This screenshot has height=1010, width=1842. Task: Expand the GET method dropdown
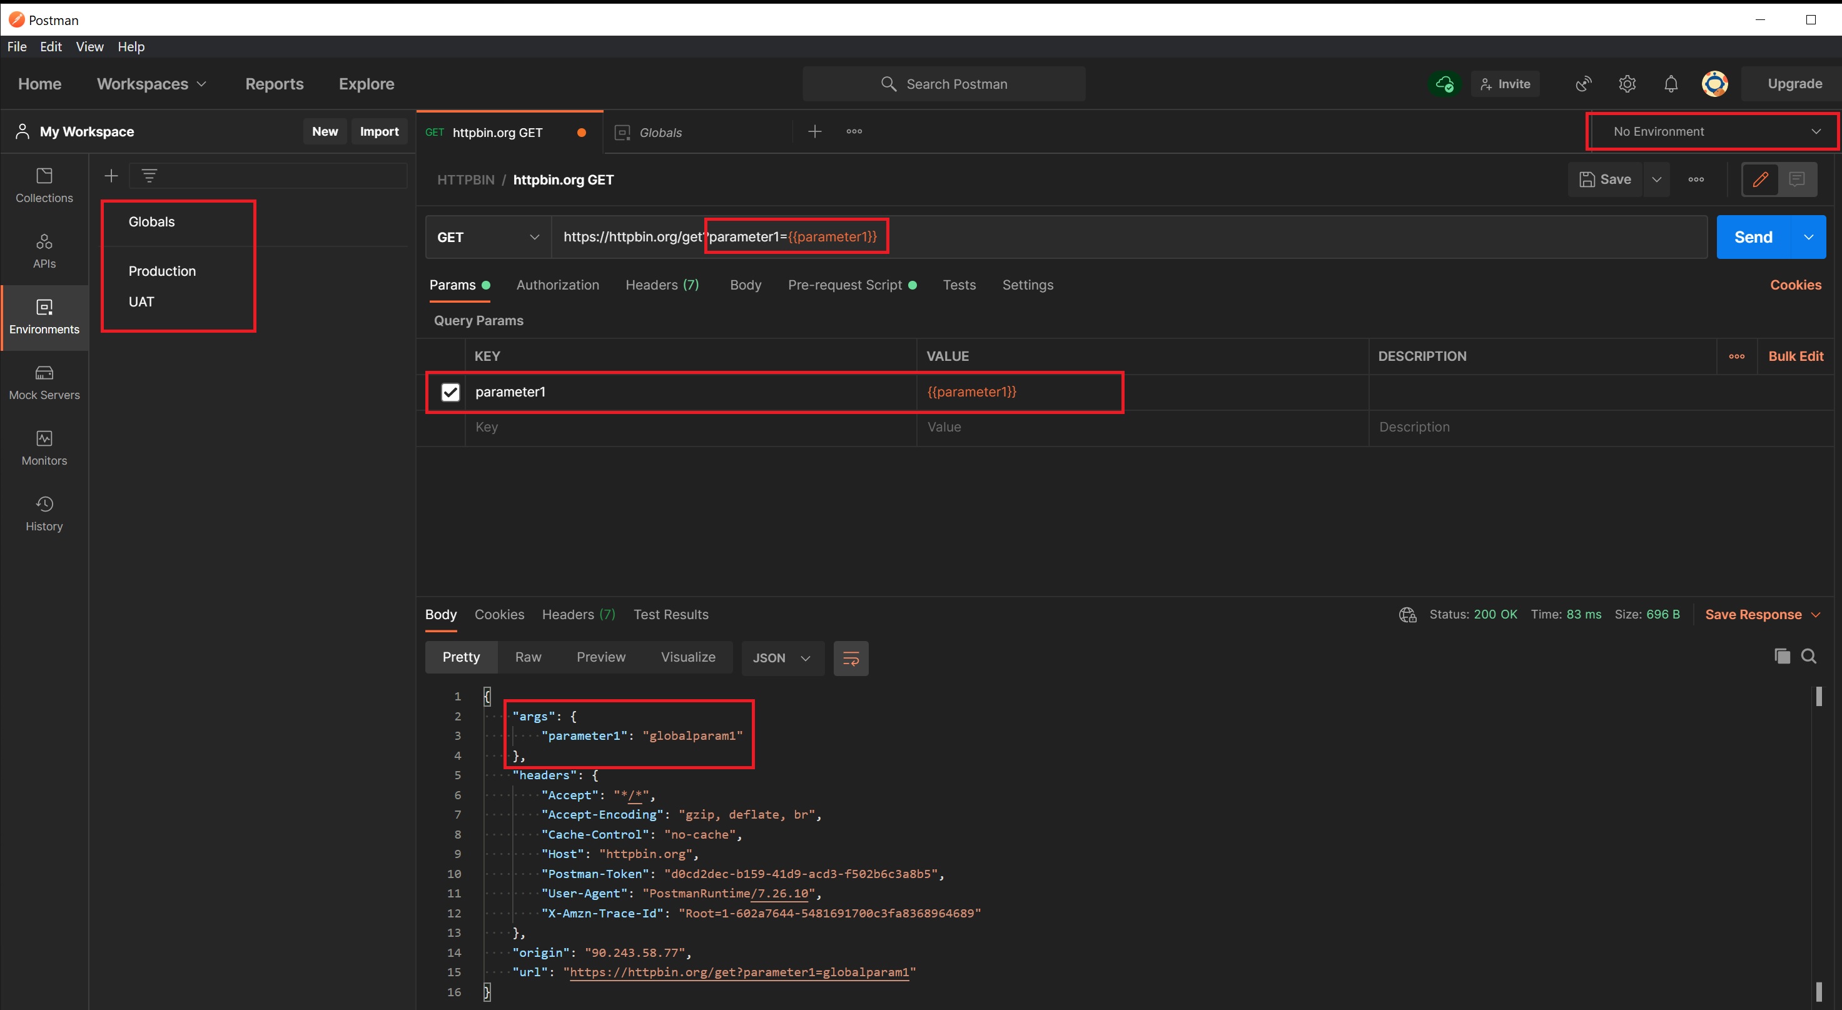(x=488, y=237)
